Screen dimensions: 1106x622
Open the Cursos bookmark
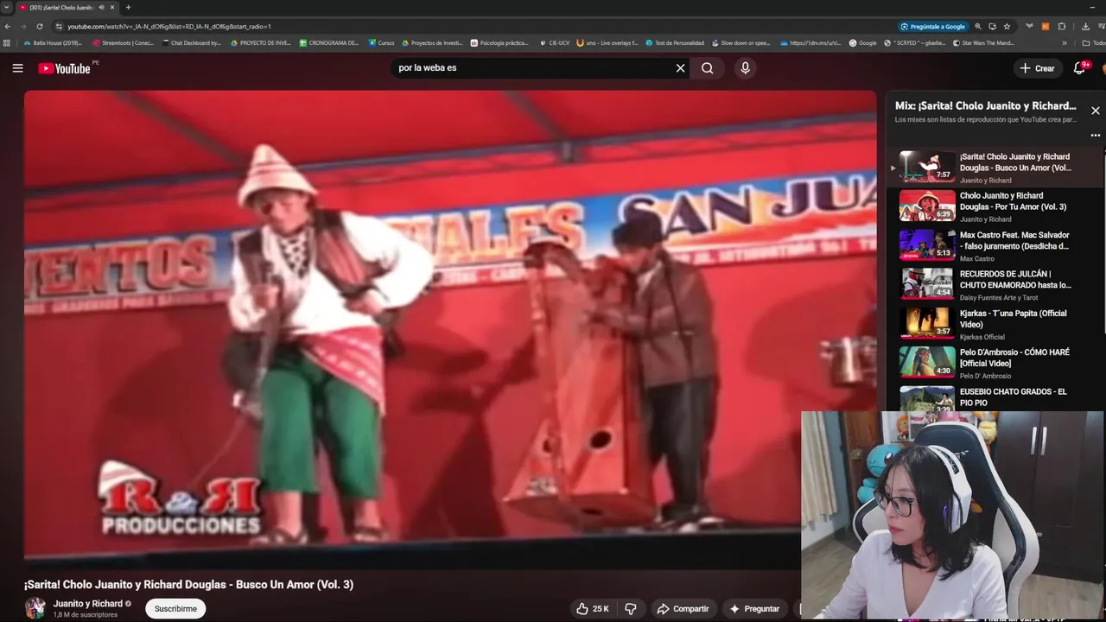pos(381,42)
